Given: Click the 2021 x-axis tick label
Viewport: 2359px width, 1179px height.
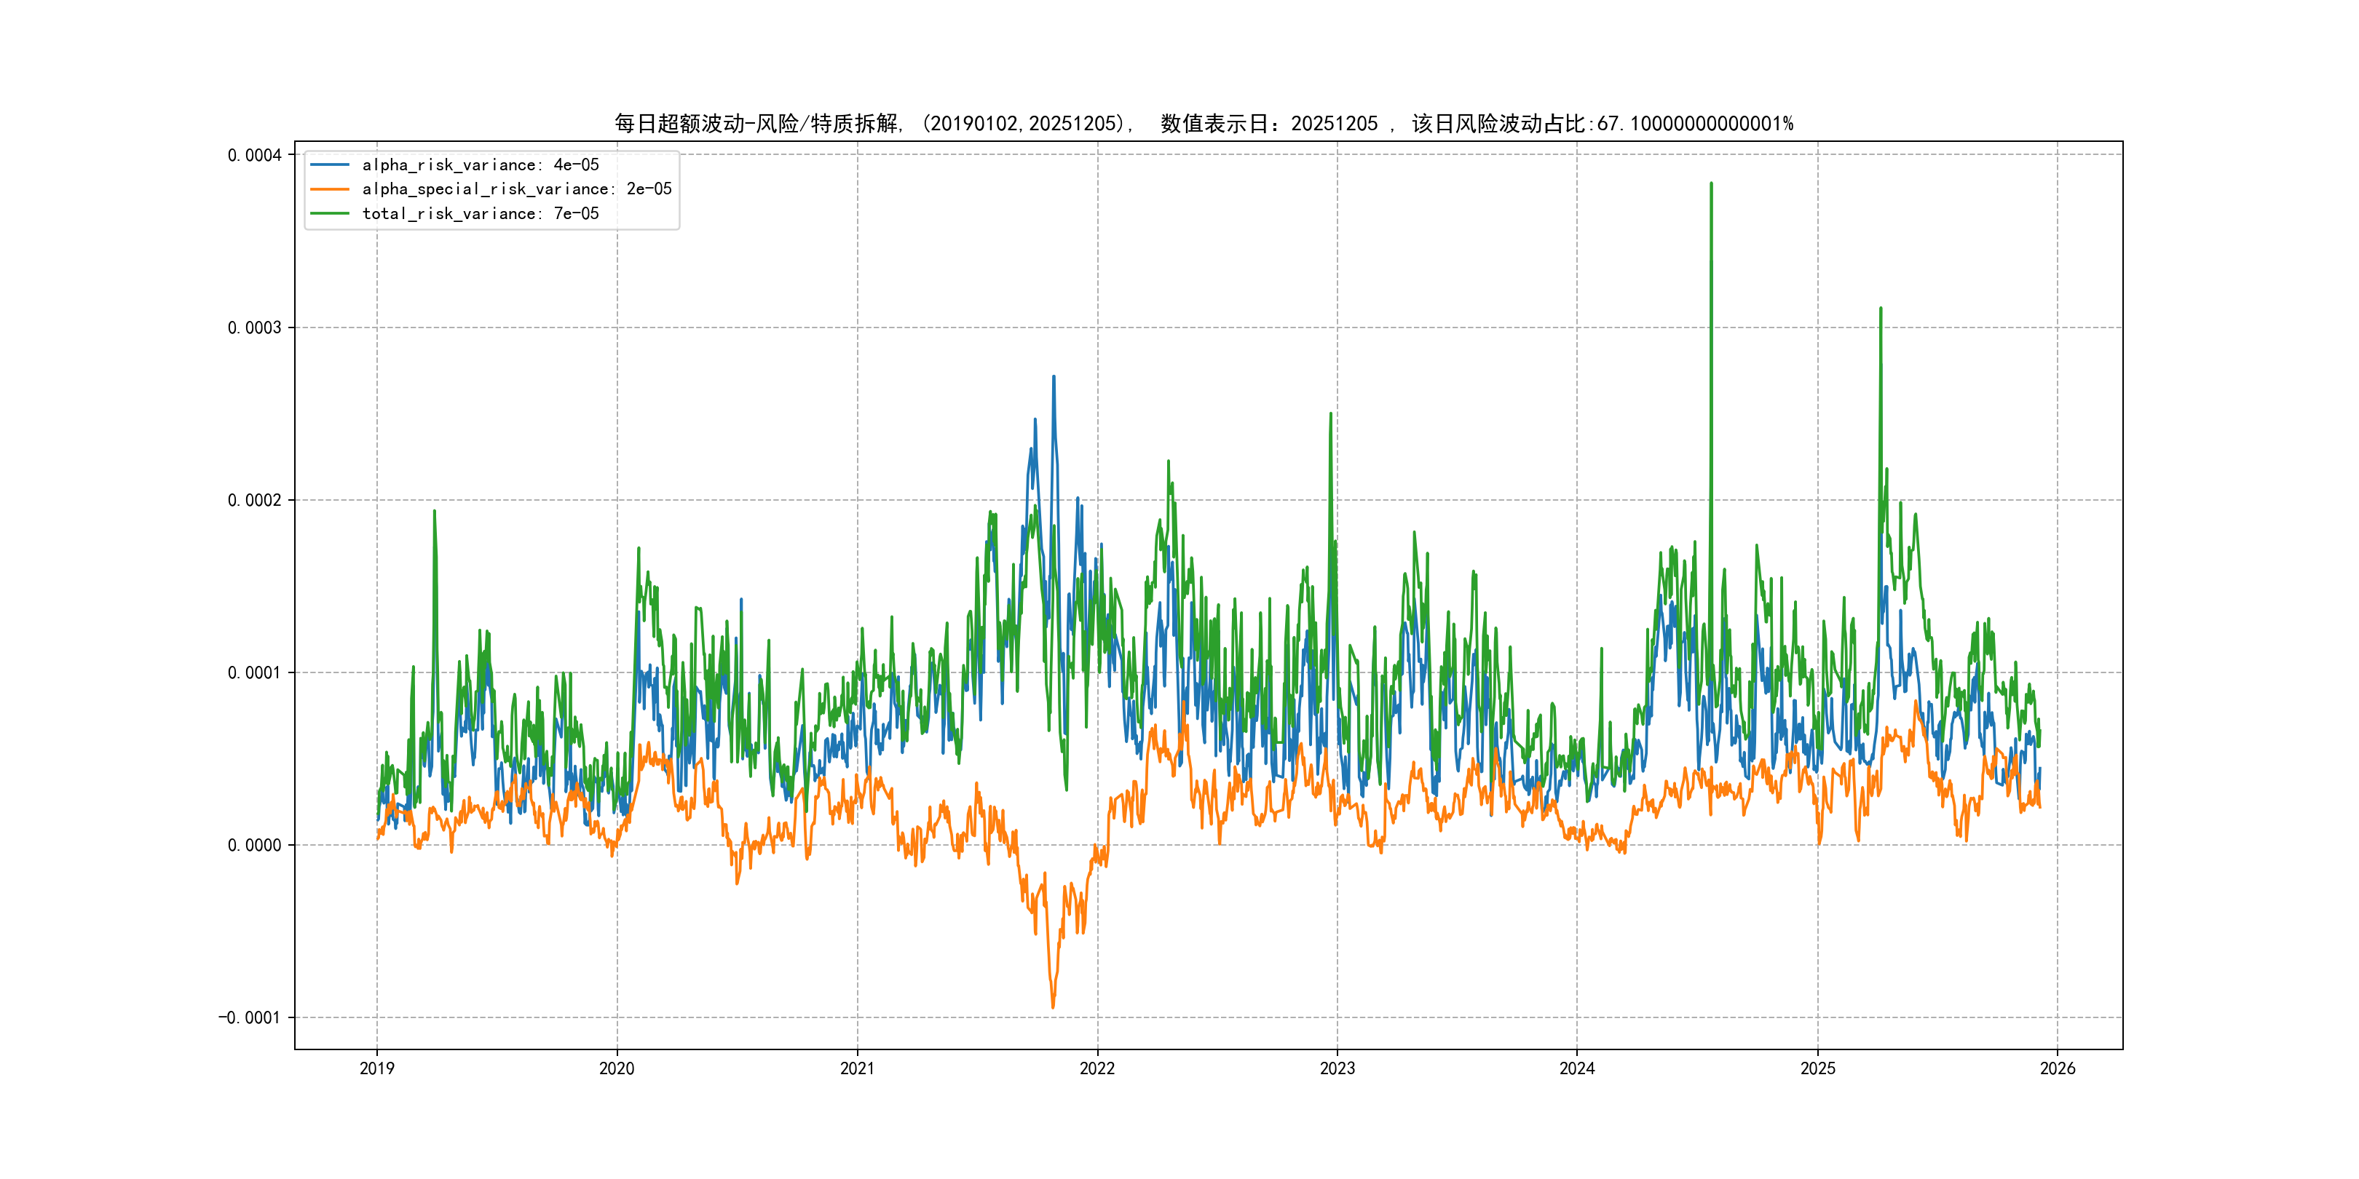Looking at the screenshot, I should (x=857, y=1068).
